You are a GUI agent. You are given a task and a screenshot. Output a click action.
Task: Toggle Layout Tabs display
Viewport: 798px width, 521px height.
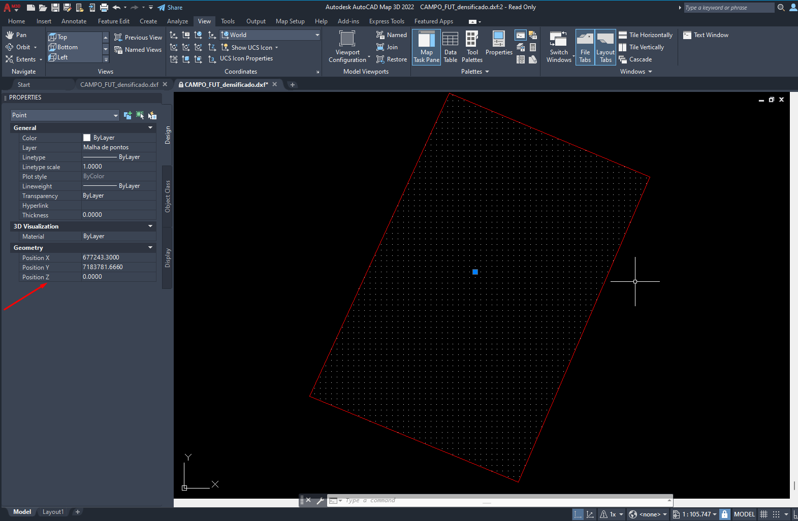coord(605,47)
